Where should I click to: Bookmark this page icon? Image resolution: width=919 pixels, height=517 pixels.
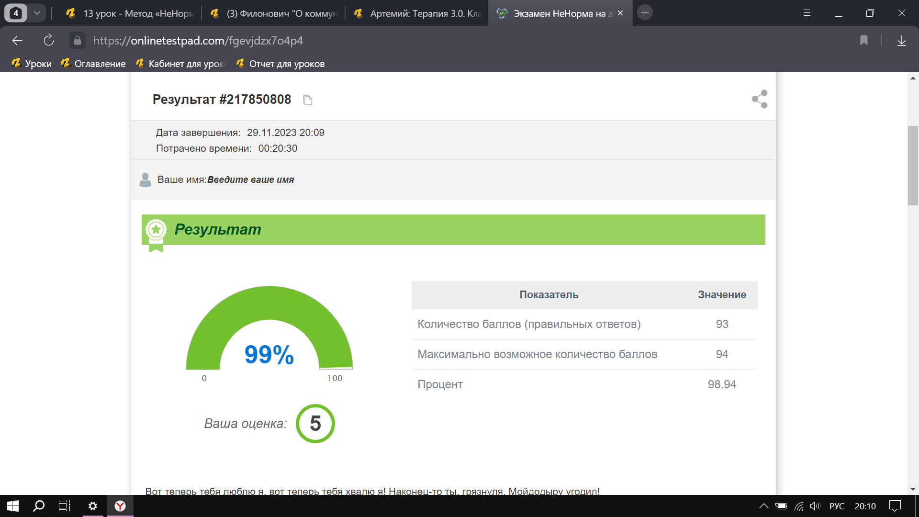pyautogui.click(x=864, y=41)
